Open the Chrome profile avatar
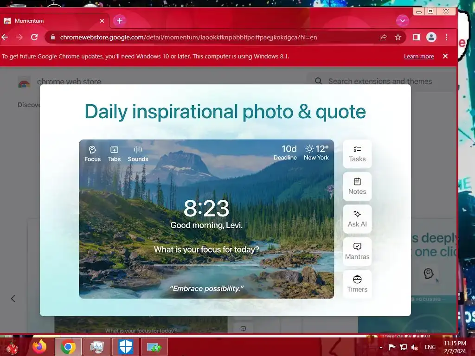Viewport: 475px width, 356px height. pos(431,37)
